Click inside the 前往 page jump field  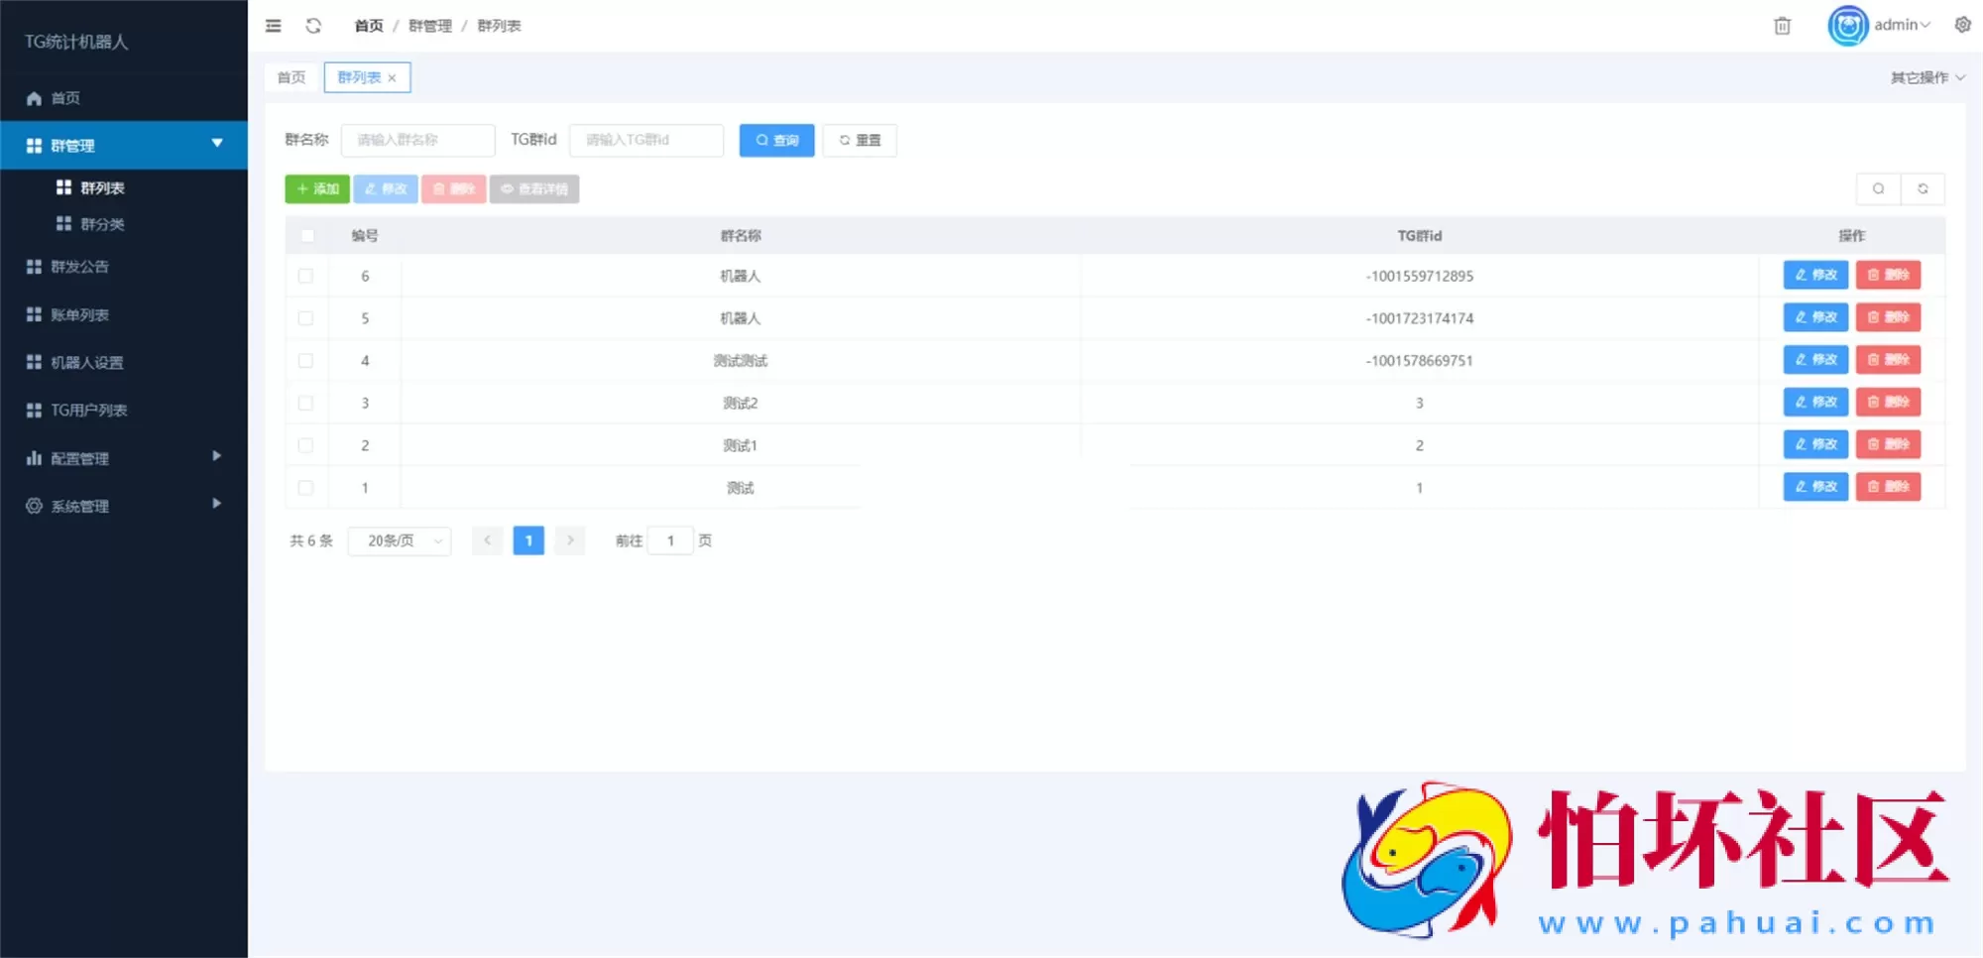pos(671,540)
